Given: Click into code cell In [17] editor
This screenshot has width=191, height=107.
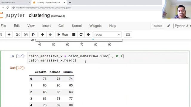Looking at the screenshot, I should [x=108, y=58].
